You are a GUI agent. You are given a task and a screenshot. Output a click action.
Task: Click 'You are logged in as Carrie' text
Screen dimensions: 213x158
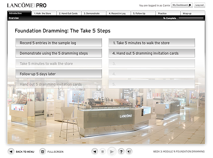point(154,5)
